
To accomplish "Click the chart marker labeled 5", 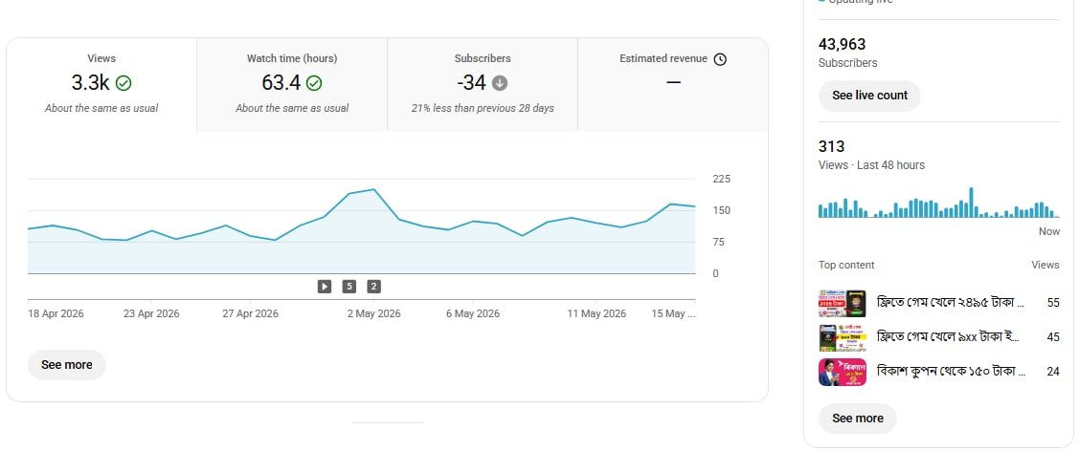I will (x=348, y=287).
